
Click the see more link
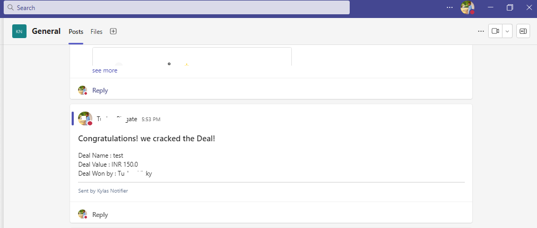(x=105, y=70)
